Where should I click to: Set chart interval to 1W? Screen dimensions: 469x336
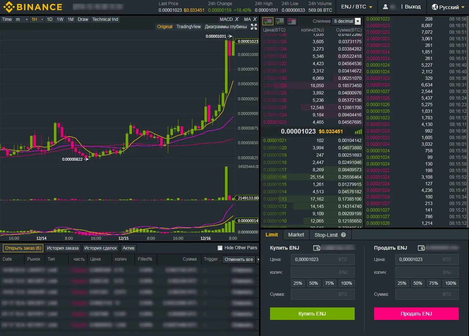pyautogui.click(x=60, y=19)
